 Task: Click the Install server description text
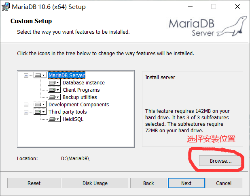click(160, 77)
